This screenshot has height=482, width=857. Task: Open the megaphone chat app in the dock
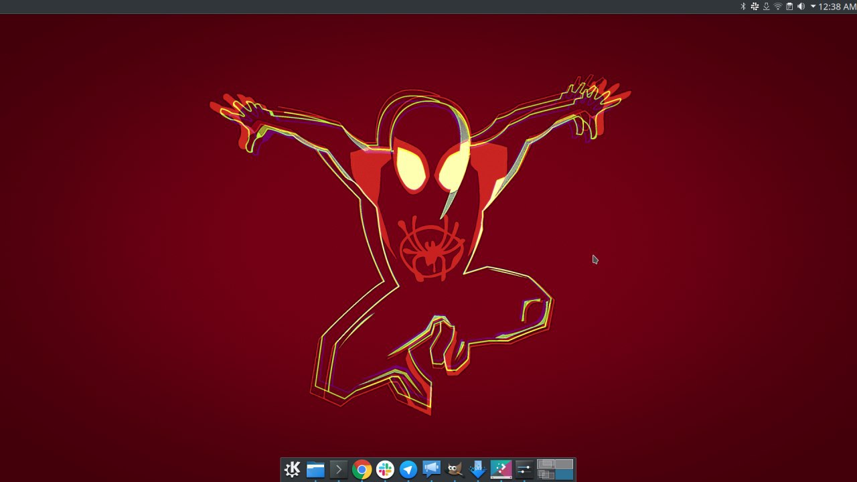pos(431,470)
